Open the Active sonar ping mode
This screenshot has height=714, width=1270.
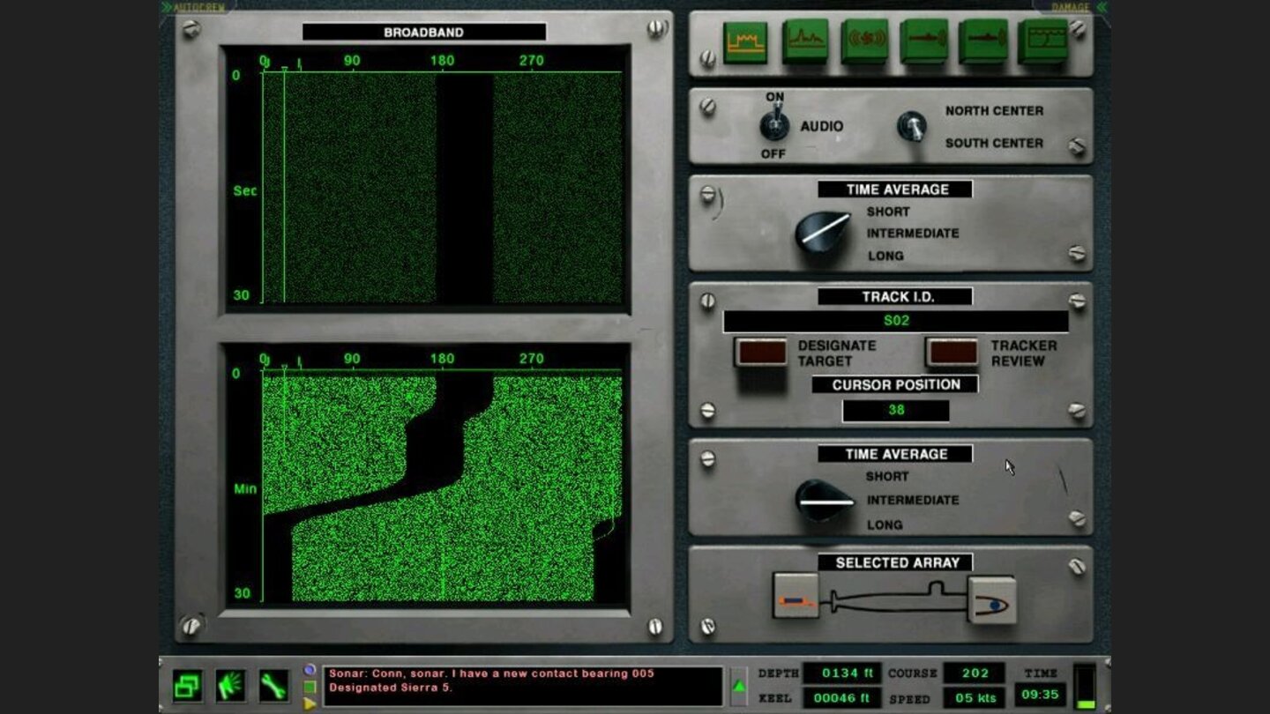click(863, 42)
